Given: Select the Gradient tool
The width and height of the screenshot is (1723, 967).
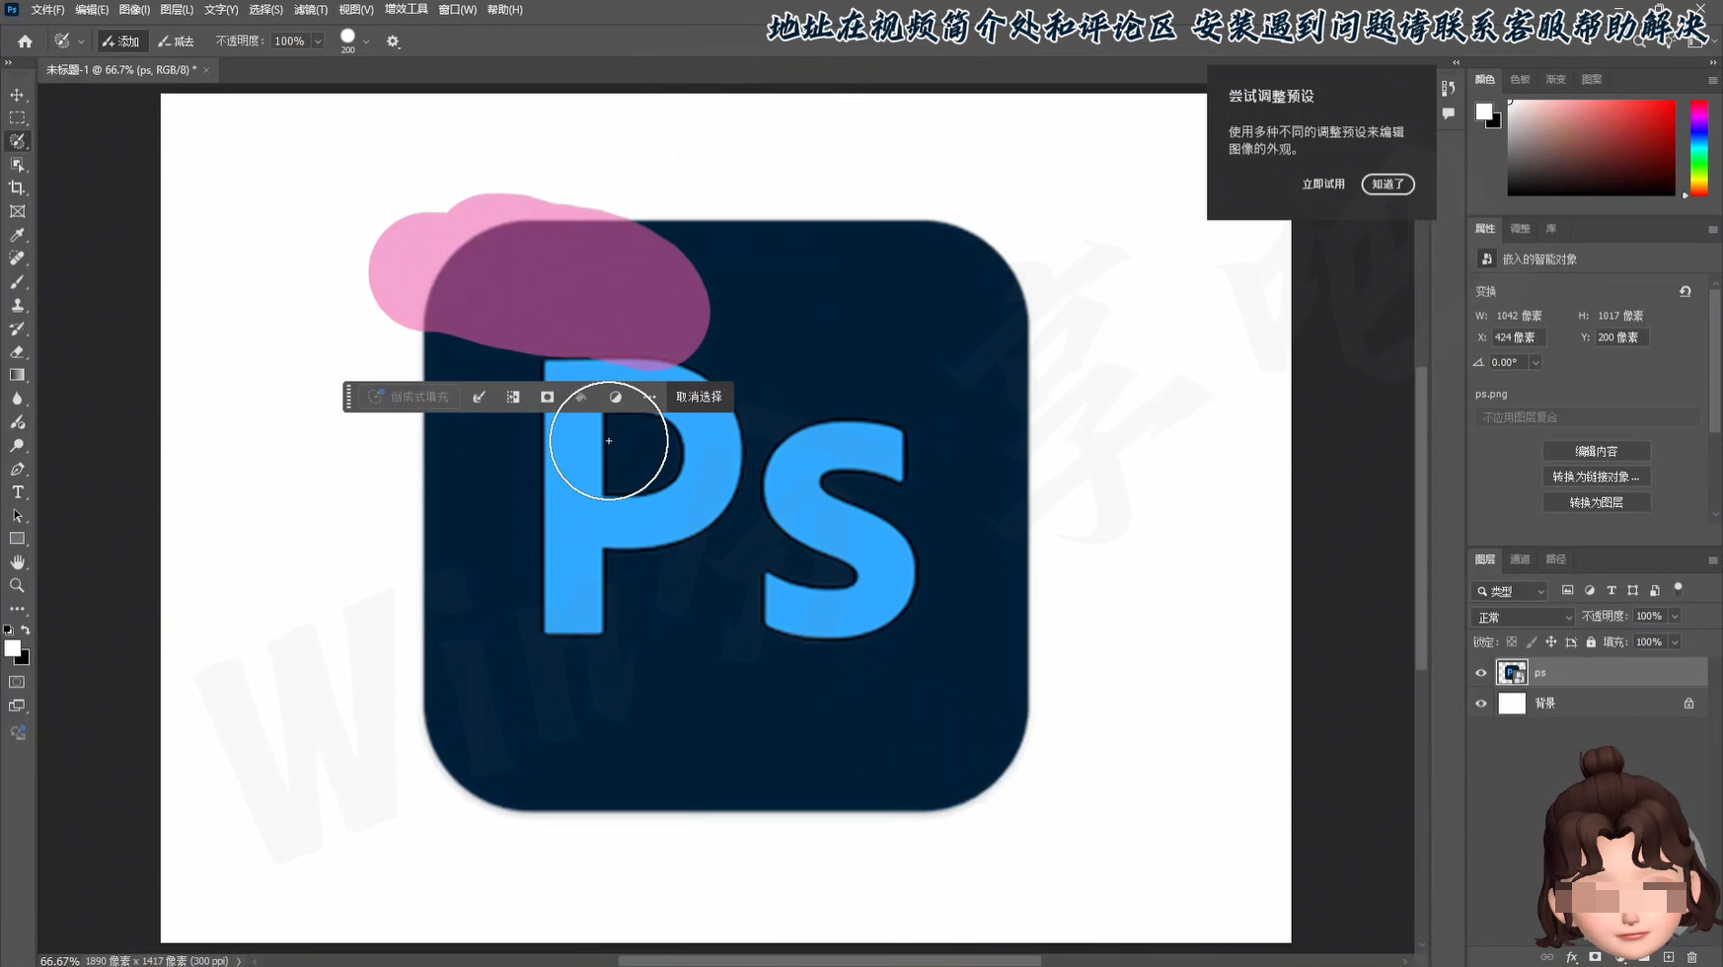Looking at the screenshot, I should point(17,375).
